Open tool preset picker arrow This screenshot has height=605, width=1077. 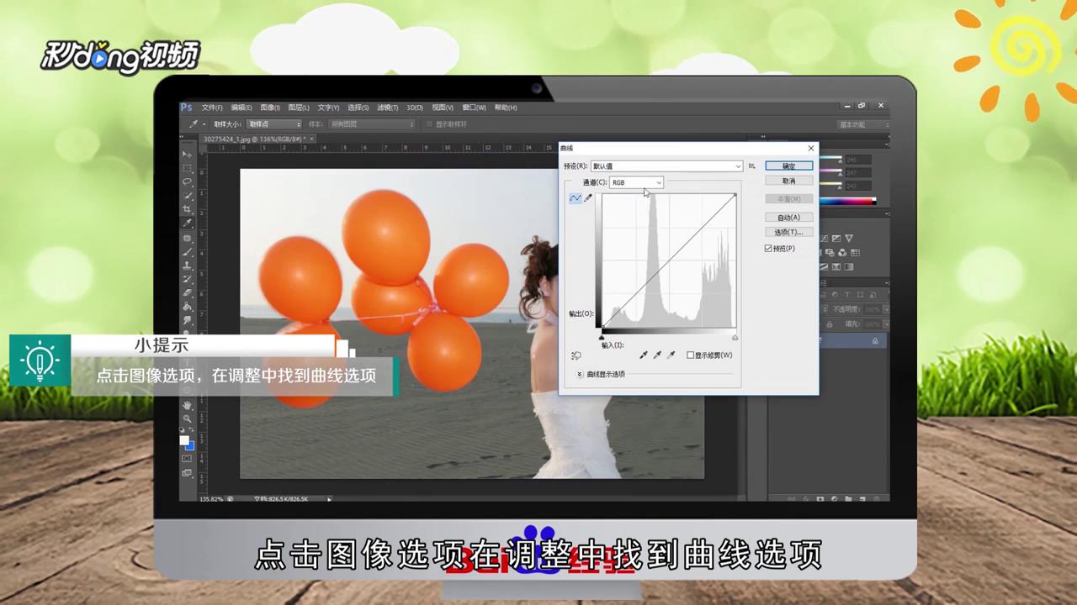pos(204,124)
